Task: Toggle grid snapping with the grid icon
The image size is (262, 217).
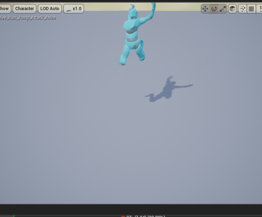Action: 251,9
